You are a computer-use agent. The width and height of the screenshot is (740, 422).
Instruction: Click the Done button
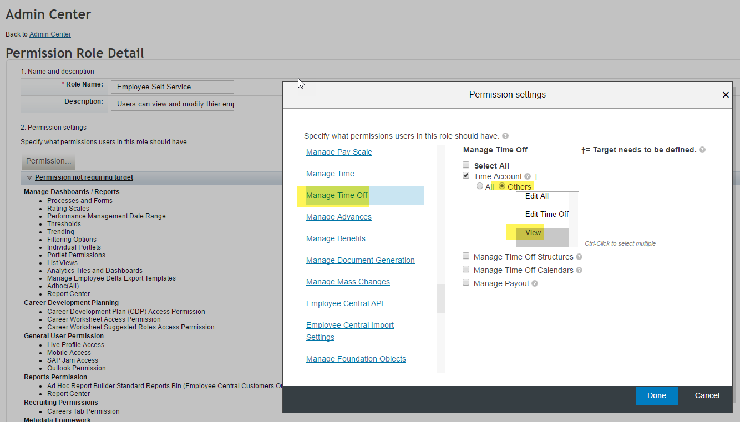coord(657,395)
